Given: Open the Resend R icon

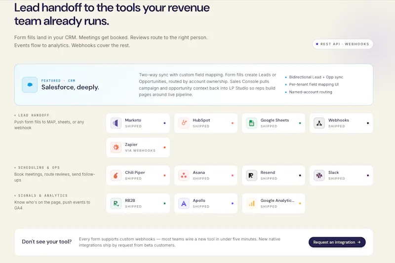Looking at the screenshot, I should tap(251, 176).
